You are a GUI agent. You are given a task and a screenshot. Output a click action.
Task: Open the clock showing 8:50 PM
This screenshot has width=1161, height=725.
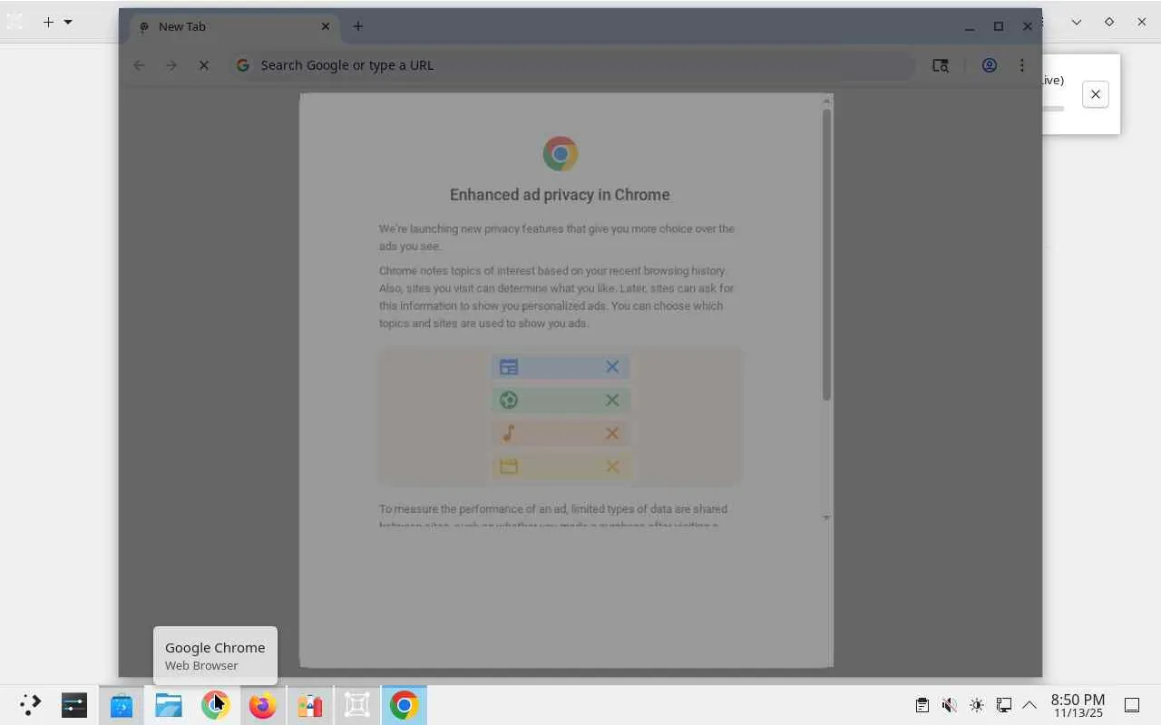(x=1078, y=706)
